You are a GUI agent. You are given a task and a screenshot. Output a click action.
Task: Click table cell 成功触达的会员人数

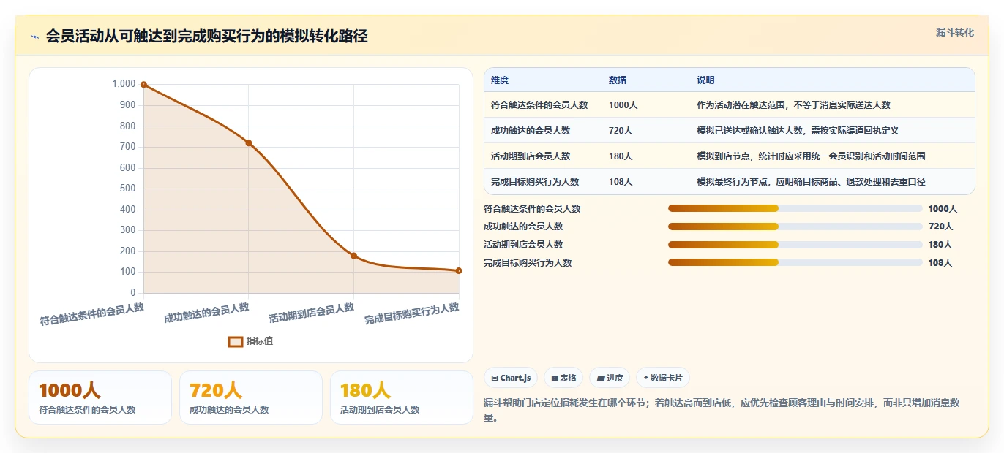click(x=531, y=131)
